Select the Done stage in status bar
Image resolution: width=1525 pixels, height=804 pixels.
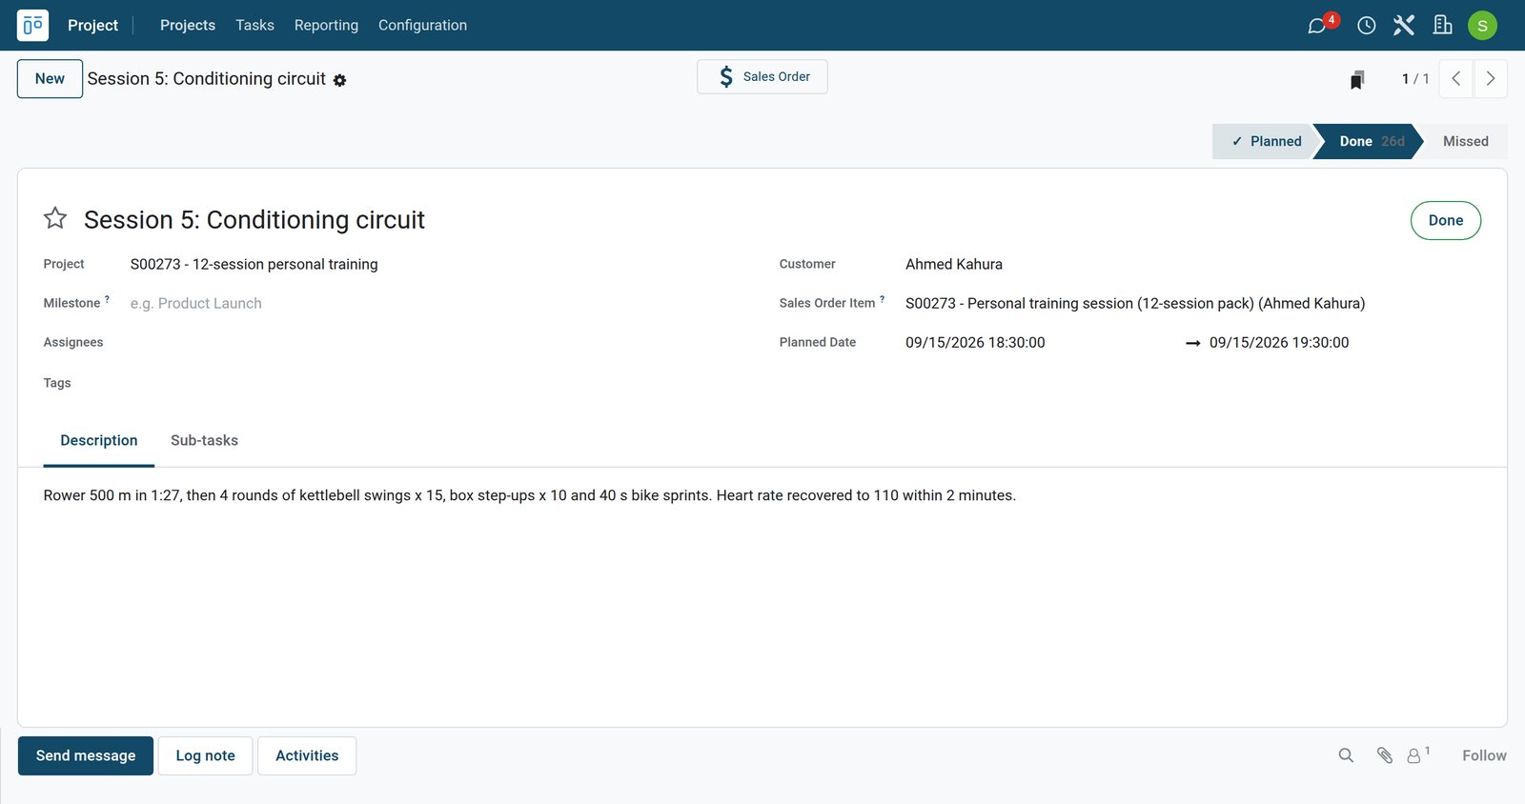click(1369, 141)
